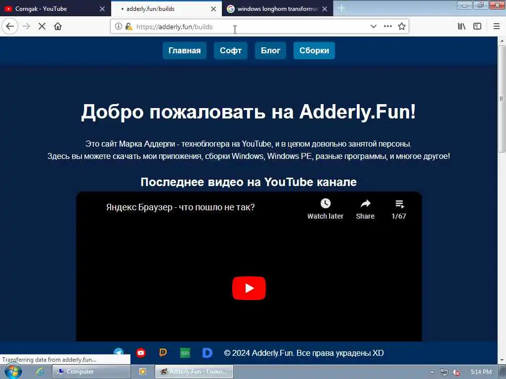
Task: Click the Добро пожаловать на Adderly.Fun! heading
Action: point(249,112)
